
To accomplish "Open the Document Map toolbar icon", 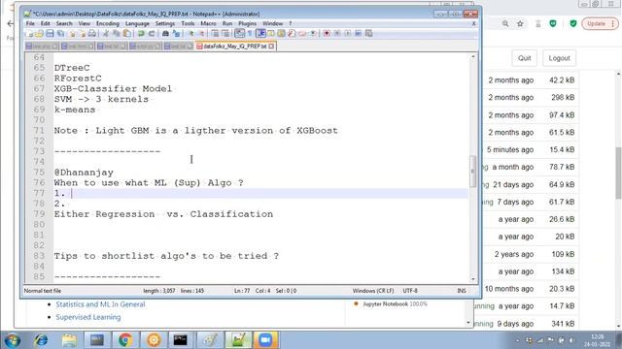I will pos(281,34).
